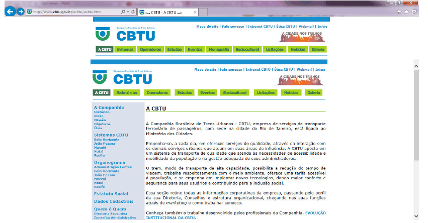Select Galeria in lower menu
This screenshot has width=428, height=223.
tap(314, 93)
